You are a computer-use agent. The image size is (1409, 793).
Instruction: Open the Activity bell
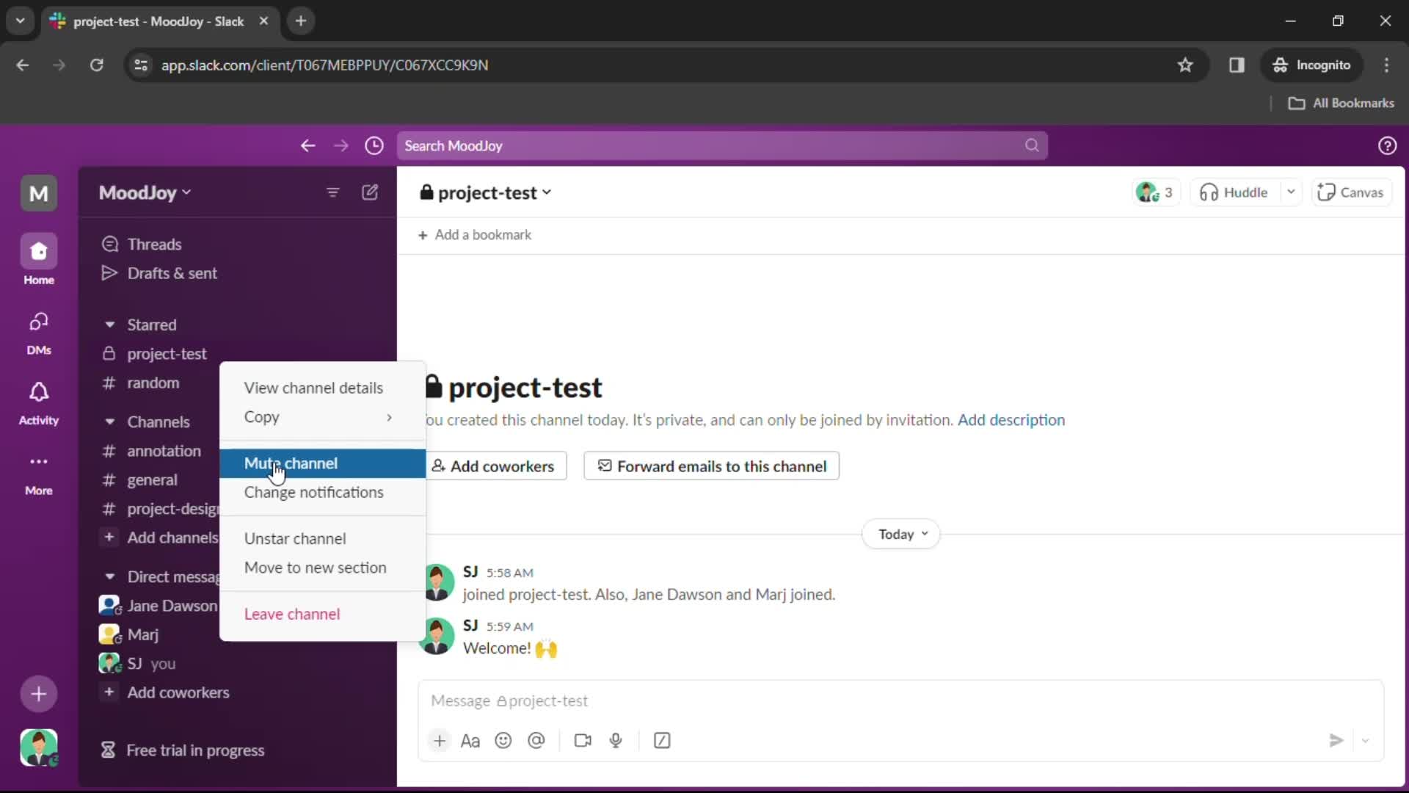coord(38,402)
